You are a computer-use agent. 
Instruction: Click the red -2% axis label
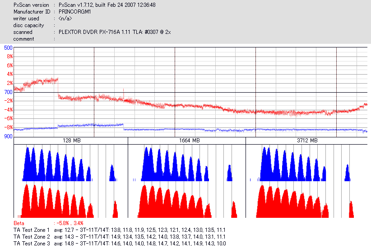(9, 101)
